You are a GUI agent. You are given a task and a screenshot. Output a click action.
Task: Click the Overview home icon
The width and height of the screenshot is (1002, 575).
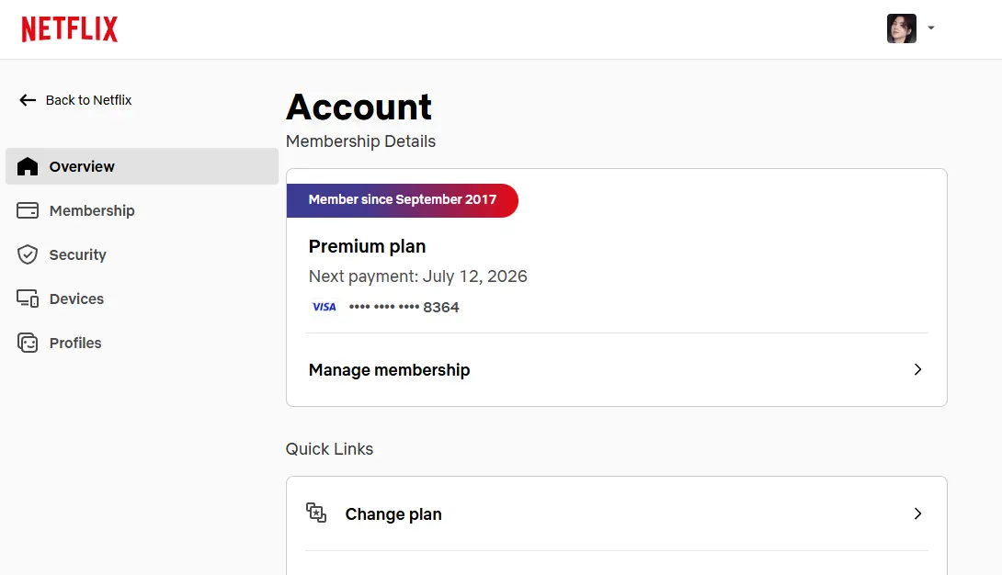coord(28,166)
